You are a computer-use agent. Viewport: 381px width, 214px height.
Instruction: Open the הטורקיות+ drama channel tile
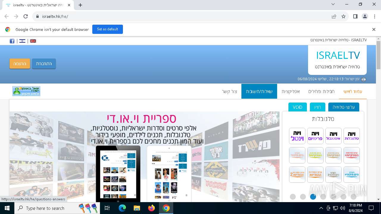pyautogui.click(x=352, y=155)
